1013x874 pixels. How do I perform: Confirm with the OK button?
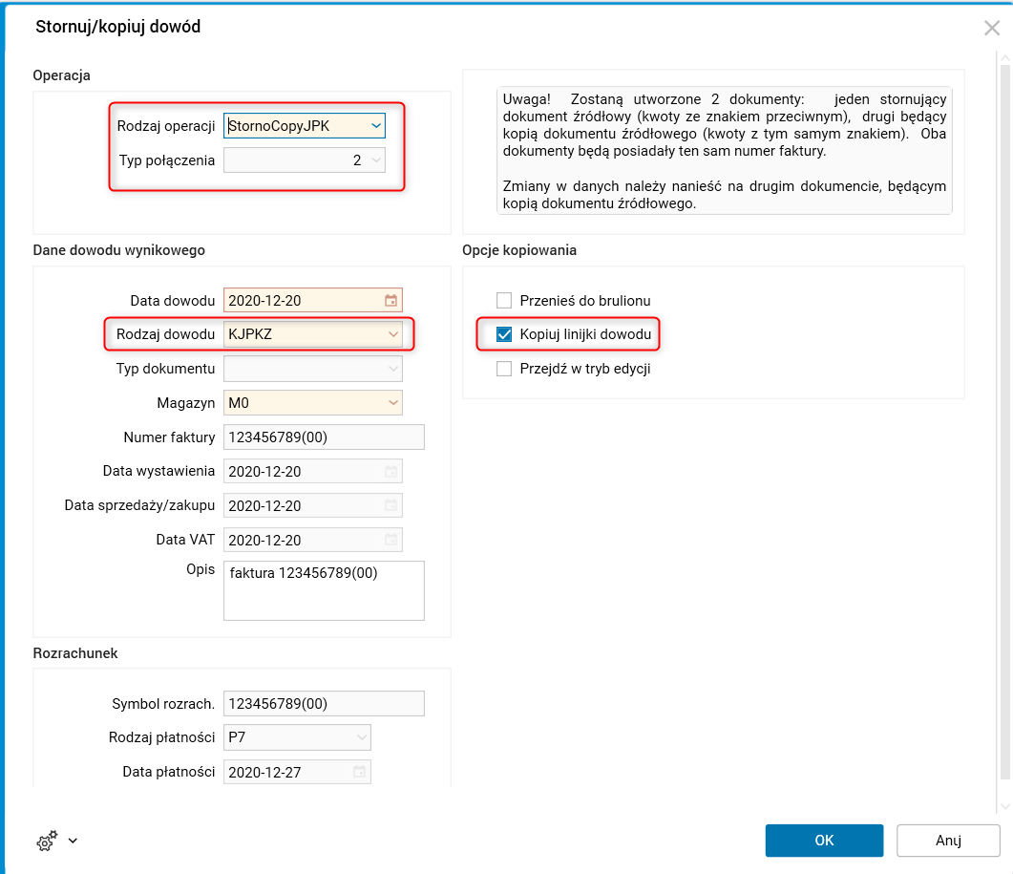[x=824, y=841]
